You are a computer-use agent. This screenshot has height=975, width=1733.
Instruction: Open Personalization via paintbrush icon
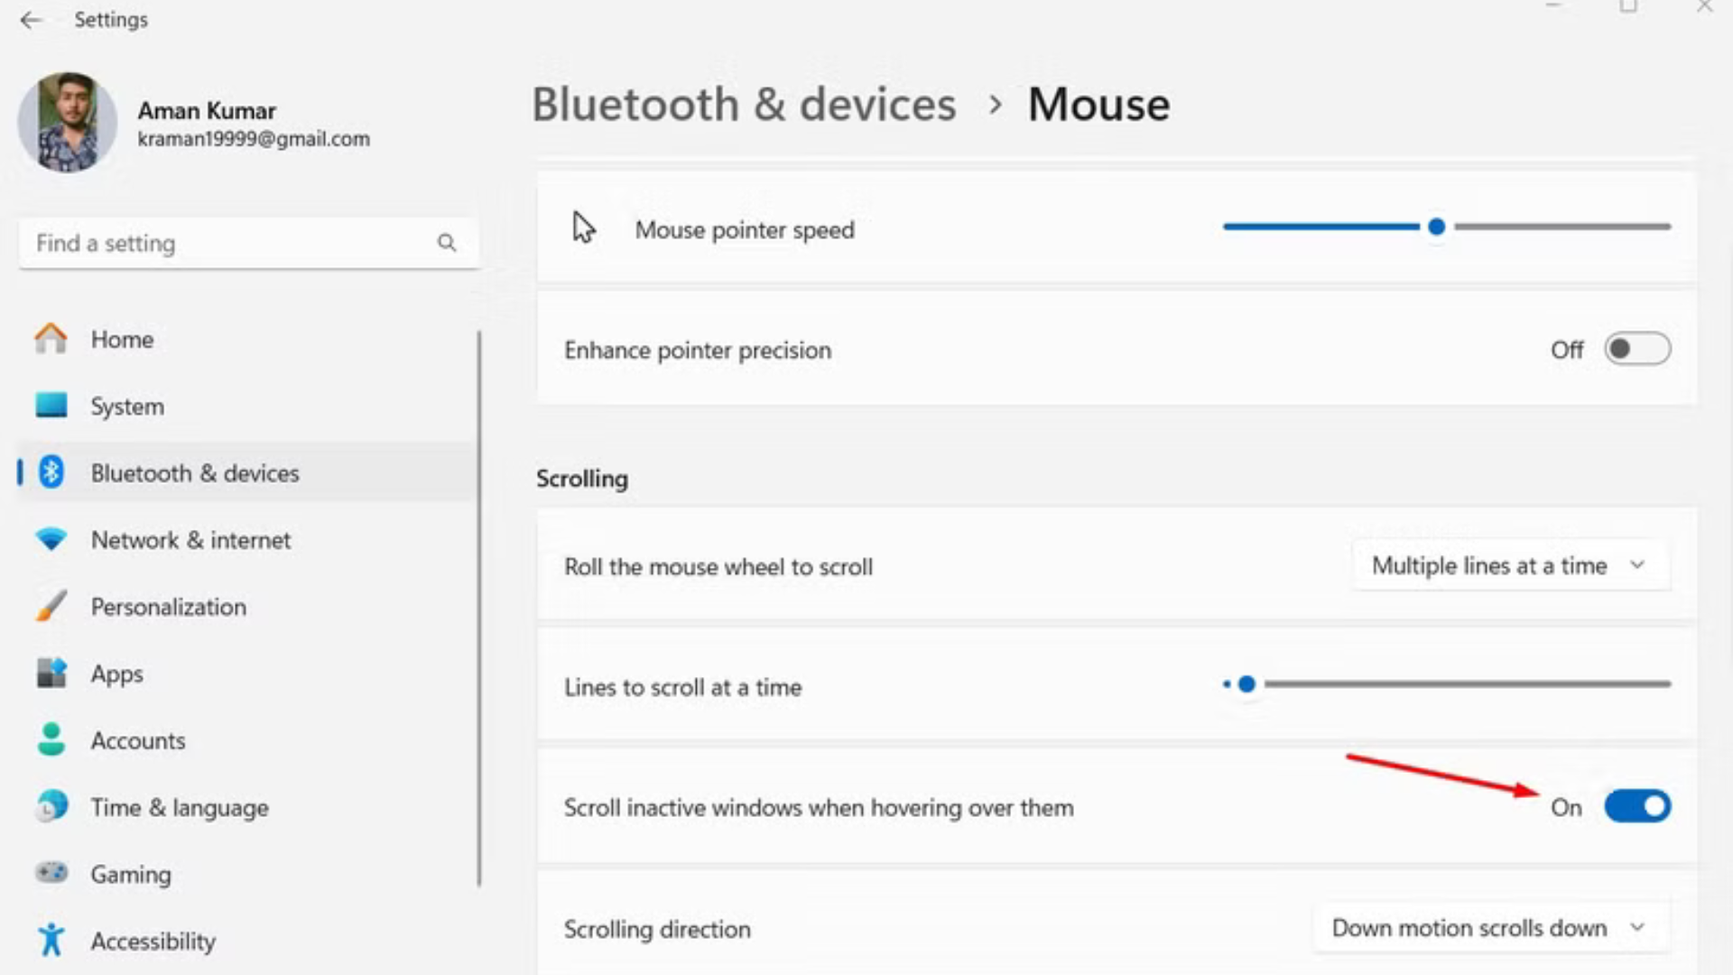pos(51,606)
